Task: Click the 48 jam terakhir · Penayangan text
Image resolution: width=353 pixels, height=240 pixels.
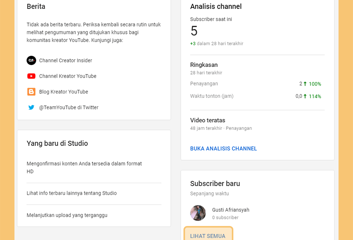Action: click(221, 128)
